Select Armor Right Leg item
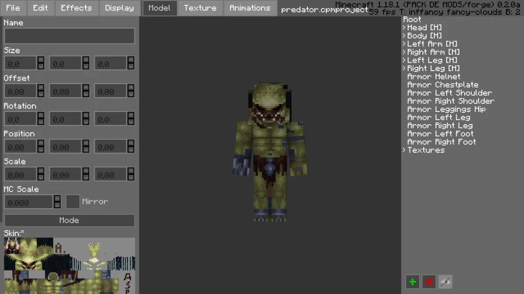The height and width of the screenshot is (294, 524). tap(440, 125)
